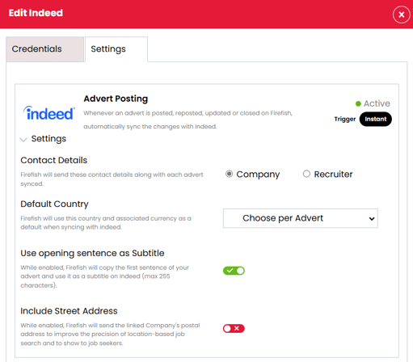The image size is (413, 362).
Task: Click the Advert Posting heading
Action: [116, 99]
